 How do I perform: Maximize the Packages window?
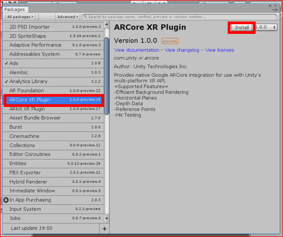pos(270,6)
